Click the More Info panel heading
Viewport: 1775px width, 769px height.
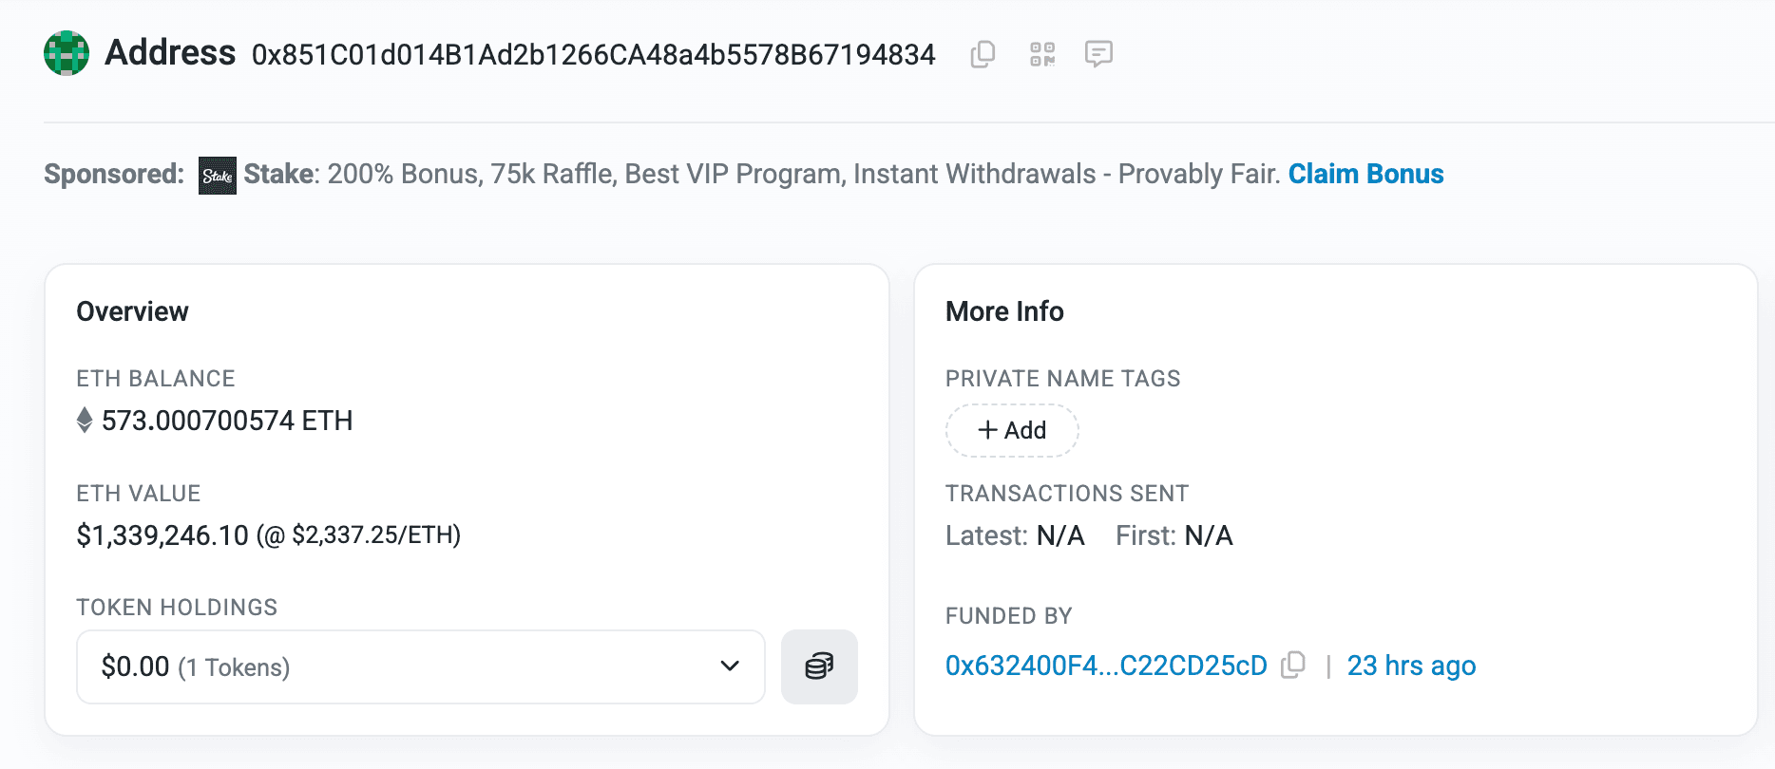pyautogui.click(x=1003, y=310)
